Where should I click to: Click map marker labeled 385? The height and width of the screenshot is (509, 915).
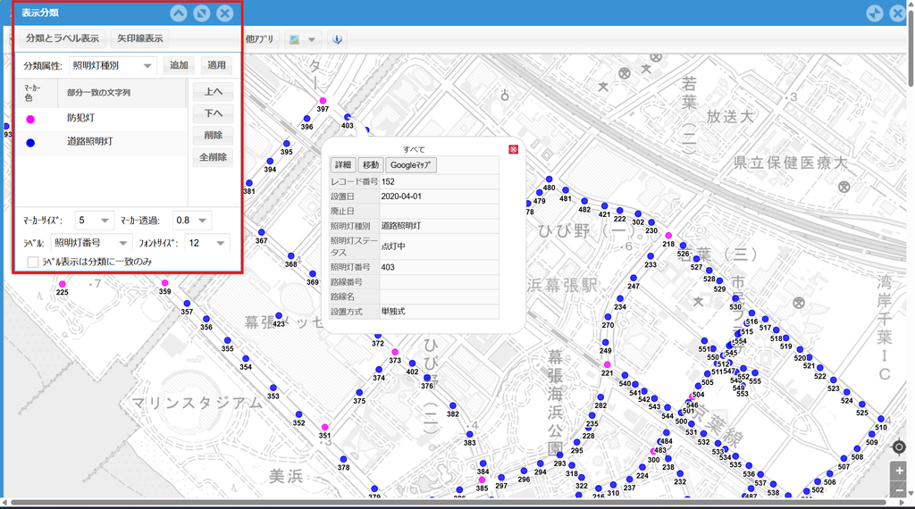coord(482,480)
